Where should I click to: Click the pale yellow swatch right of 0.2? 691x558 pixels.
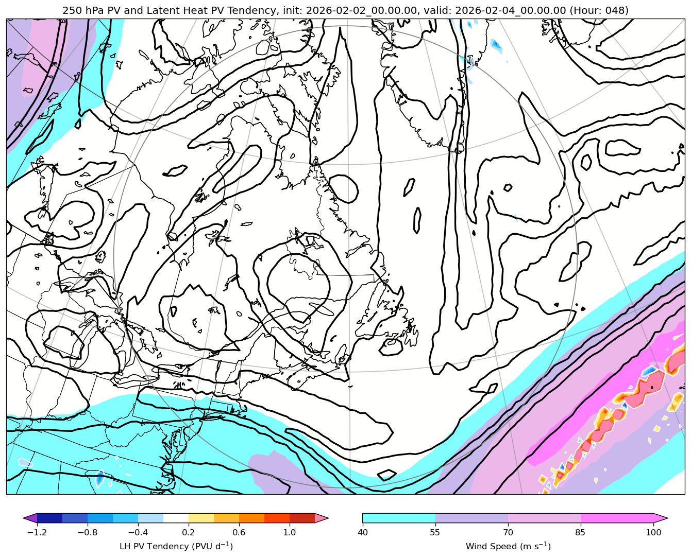tap(201, 518)
